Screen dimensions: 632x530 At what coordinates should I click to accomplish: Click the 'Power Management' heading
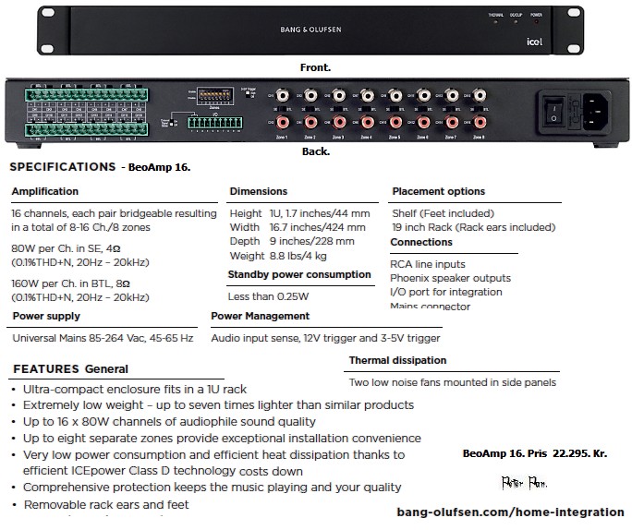click(x=261, y=316)
